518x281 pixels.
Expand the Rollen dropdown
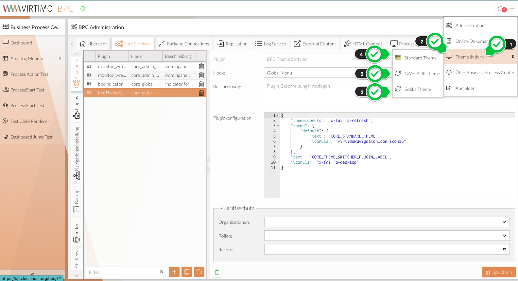pos(504,236)
